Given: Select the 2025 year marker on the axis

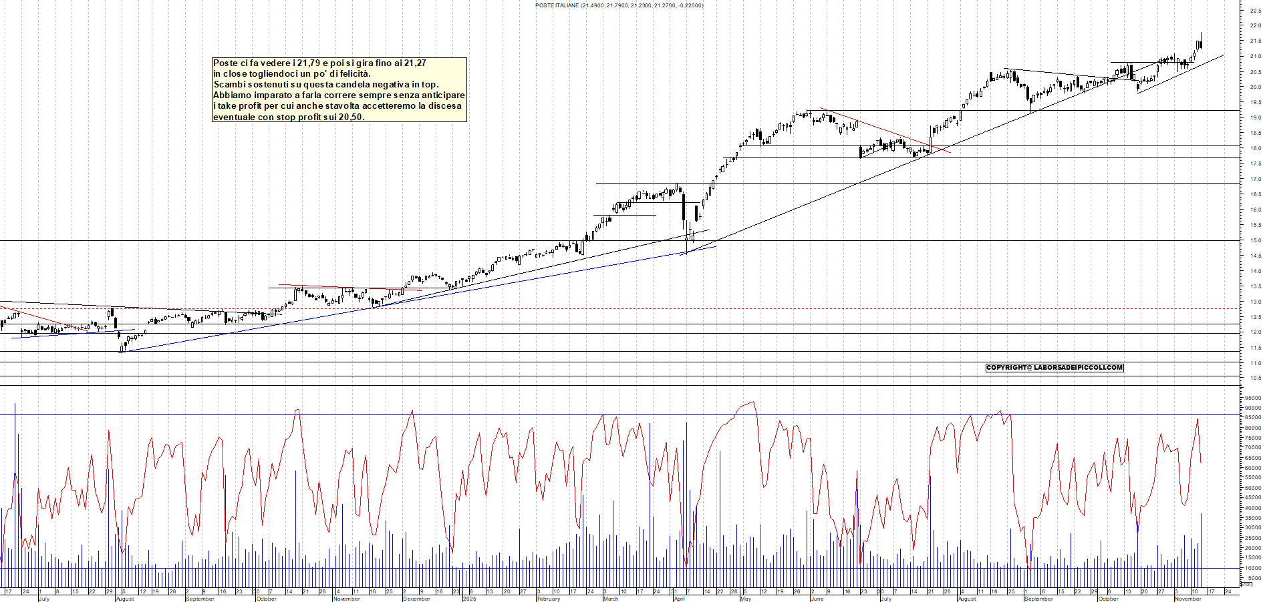Looking at the screenshot, I should pos(470,599).
